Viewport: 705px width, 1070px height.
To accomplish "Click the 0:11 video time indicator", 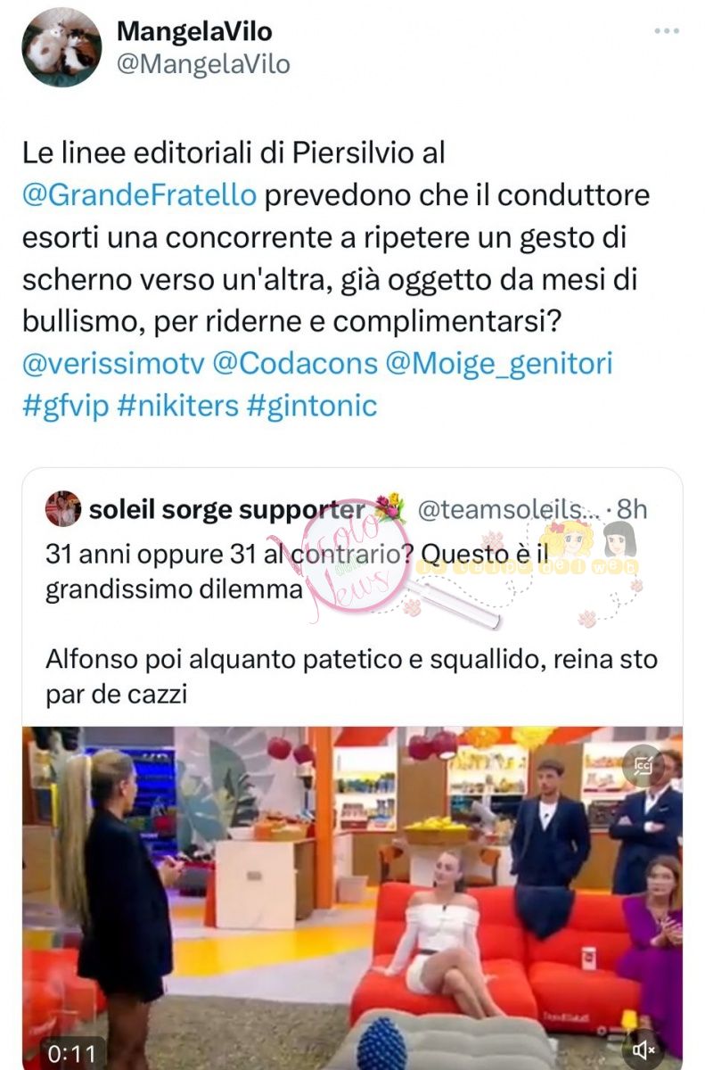I will 71,1051.
